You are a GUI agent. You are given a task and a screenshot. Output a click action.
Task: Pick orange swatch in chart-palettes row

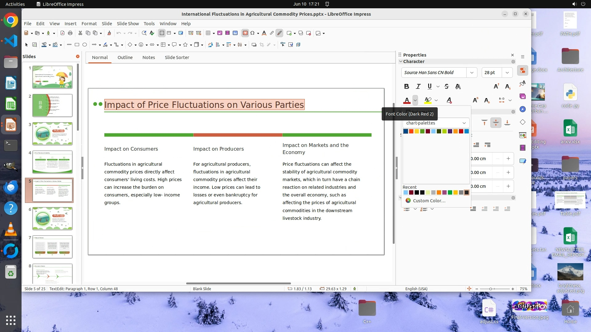tap(455, 131)
